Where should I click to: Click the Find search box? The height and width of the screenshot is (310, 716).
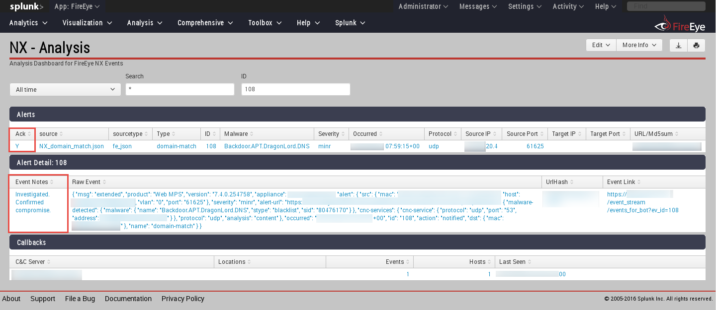[x=666, y=6]
